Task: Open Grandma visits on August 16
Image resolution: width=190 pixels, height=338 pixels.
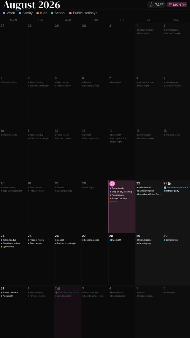Action: point(172,135)
